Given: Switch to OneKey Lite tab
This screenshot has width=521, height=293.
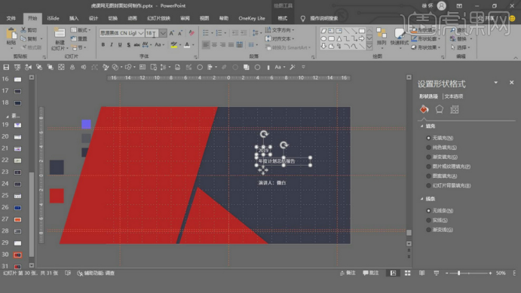Looking at the screenshot, I should [252, 18].
